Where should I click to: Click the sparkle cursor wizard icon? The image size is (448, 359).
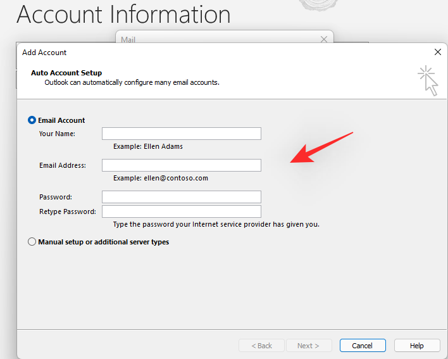pos(428,80)
